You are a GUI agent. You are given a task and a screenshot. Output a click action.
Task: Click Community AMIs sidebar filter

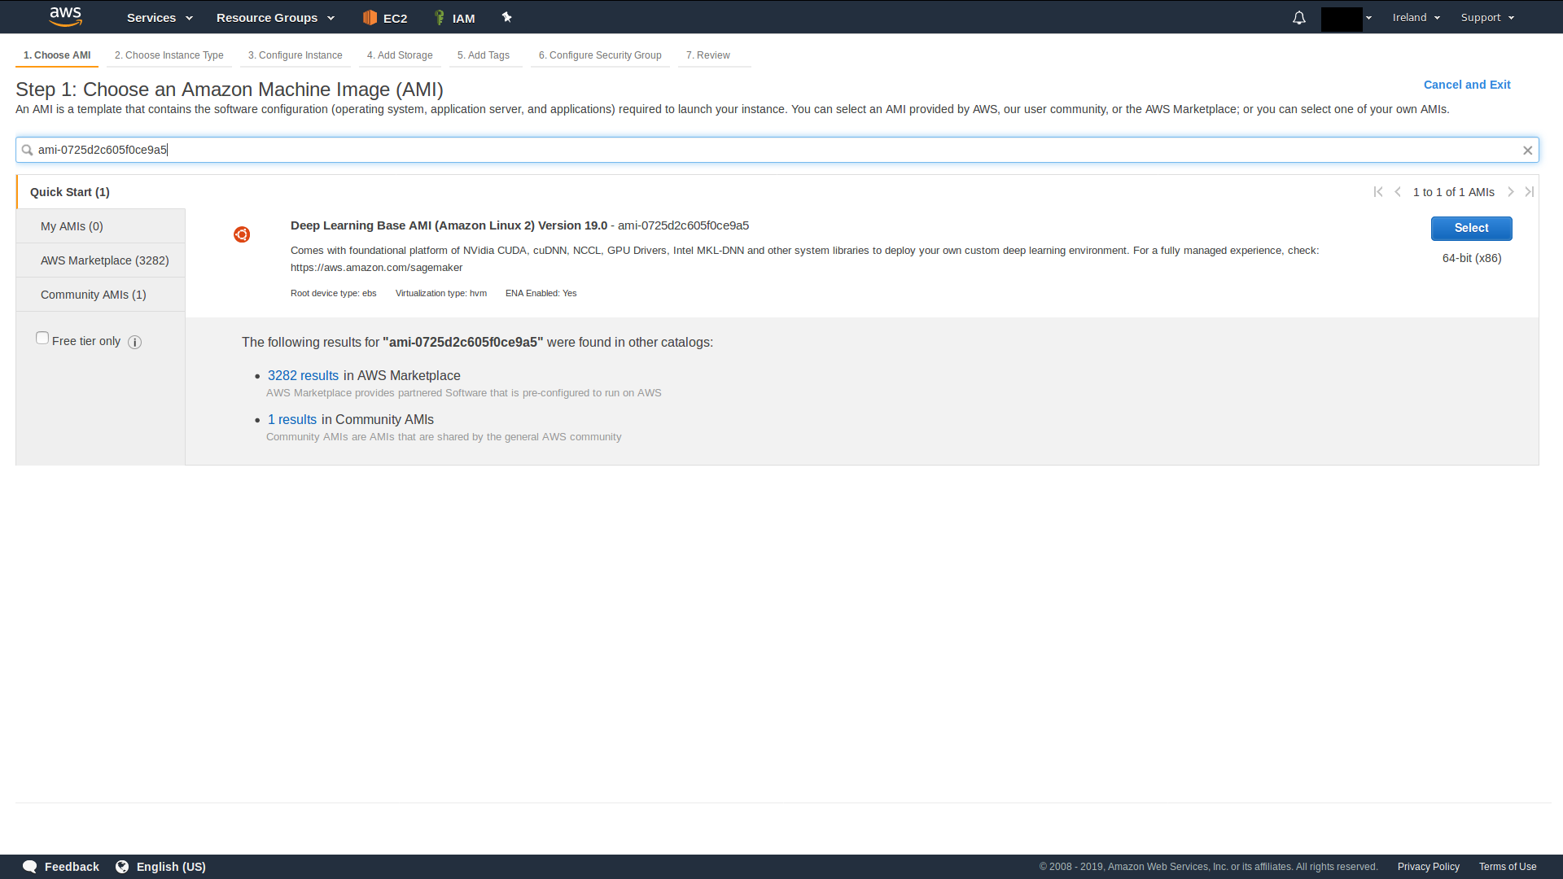click(x=94, y=294)
